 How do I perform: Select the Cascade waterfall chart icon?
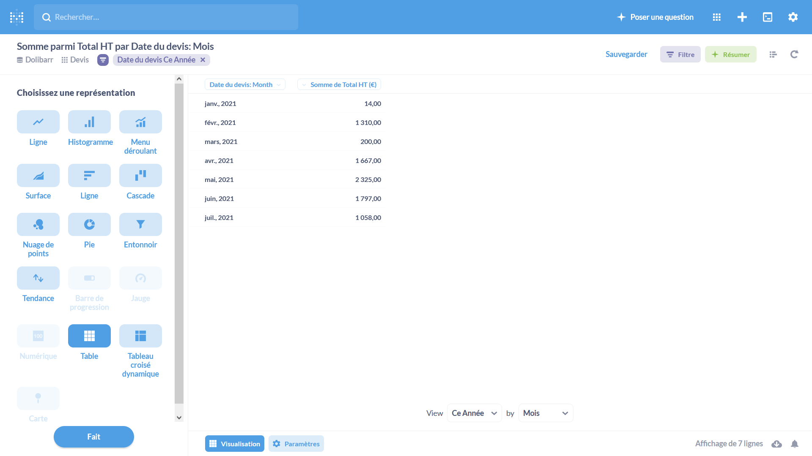140,175
